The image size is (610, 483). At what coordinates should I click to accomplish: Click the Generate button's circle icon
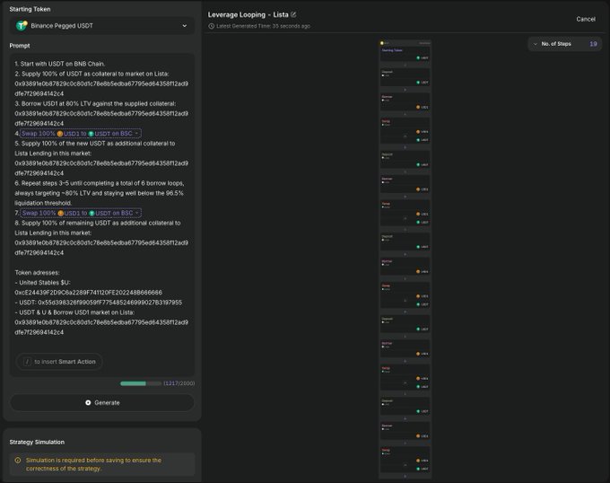click(x=88, y=402)
